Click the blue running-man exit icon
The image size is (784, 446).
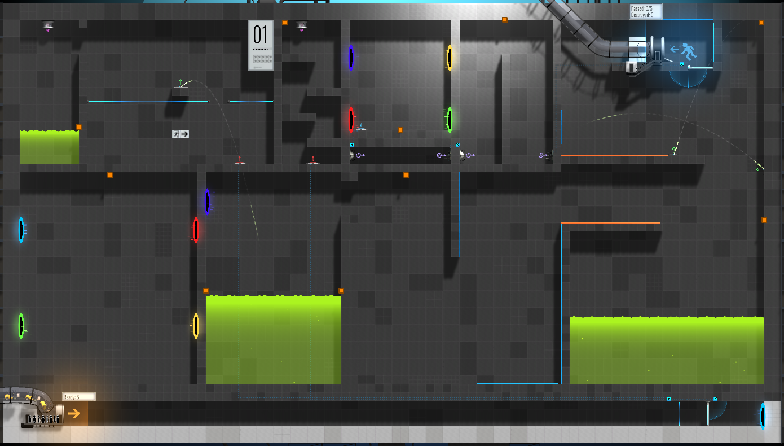(689, 52)
